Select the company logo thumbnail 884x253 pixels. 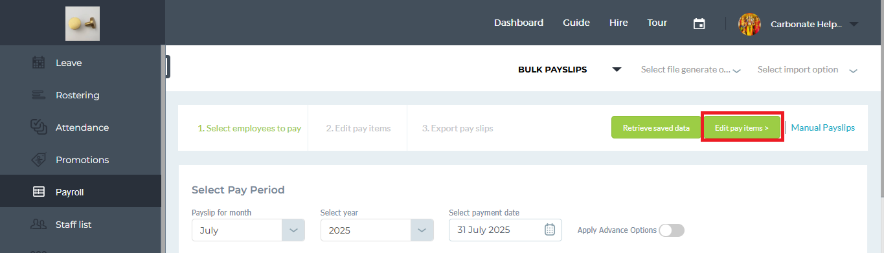[82, 23]
